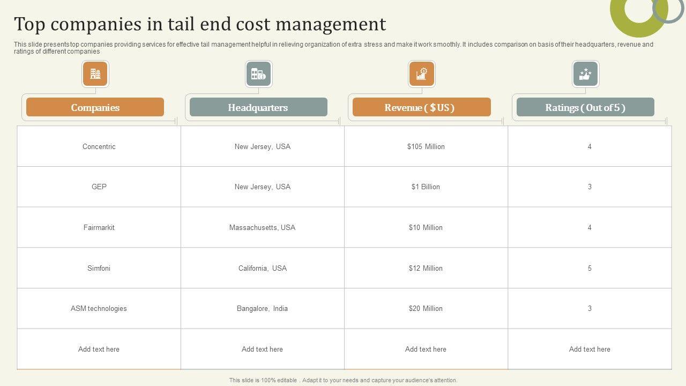
Task: Click Add text here under Ratings
Action: point(590,349)
